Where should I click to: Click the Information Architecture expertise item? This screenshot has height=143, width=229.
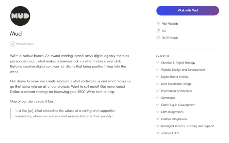click(x=176, y=91)
